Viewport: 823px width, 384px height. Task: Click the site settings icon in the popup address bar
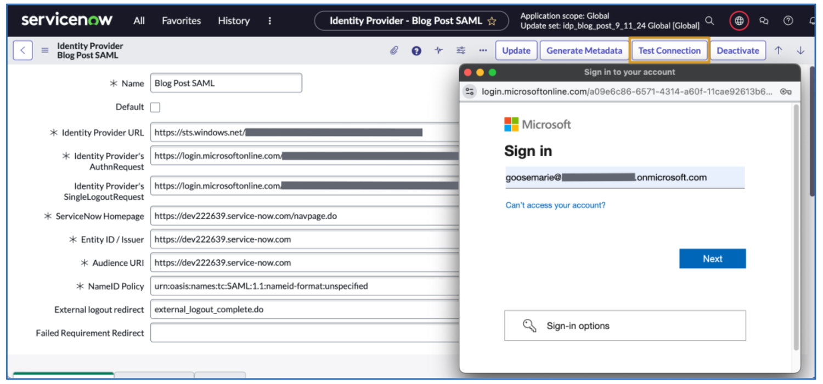pos(470,91)
